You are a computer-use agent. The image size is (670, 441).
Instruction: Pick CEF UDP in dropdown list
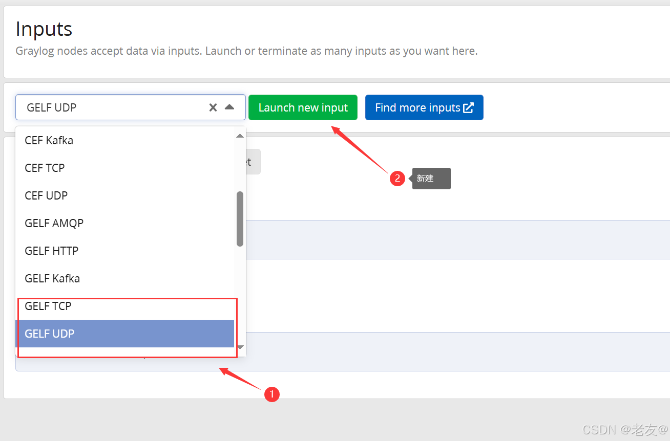coord(125,195)
